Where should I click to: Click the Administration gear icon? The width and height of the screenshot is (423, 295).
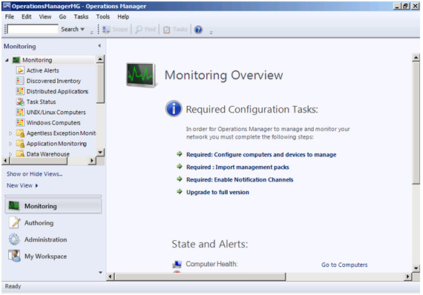14,239
